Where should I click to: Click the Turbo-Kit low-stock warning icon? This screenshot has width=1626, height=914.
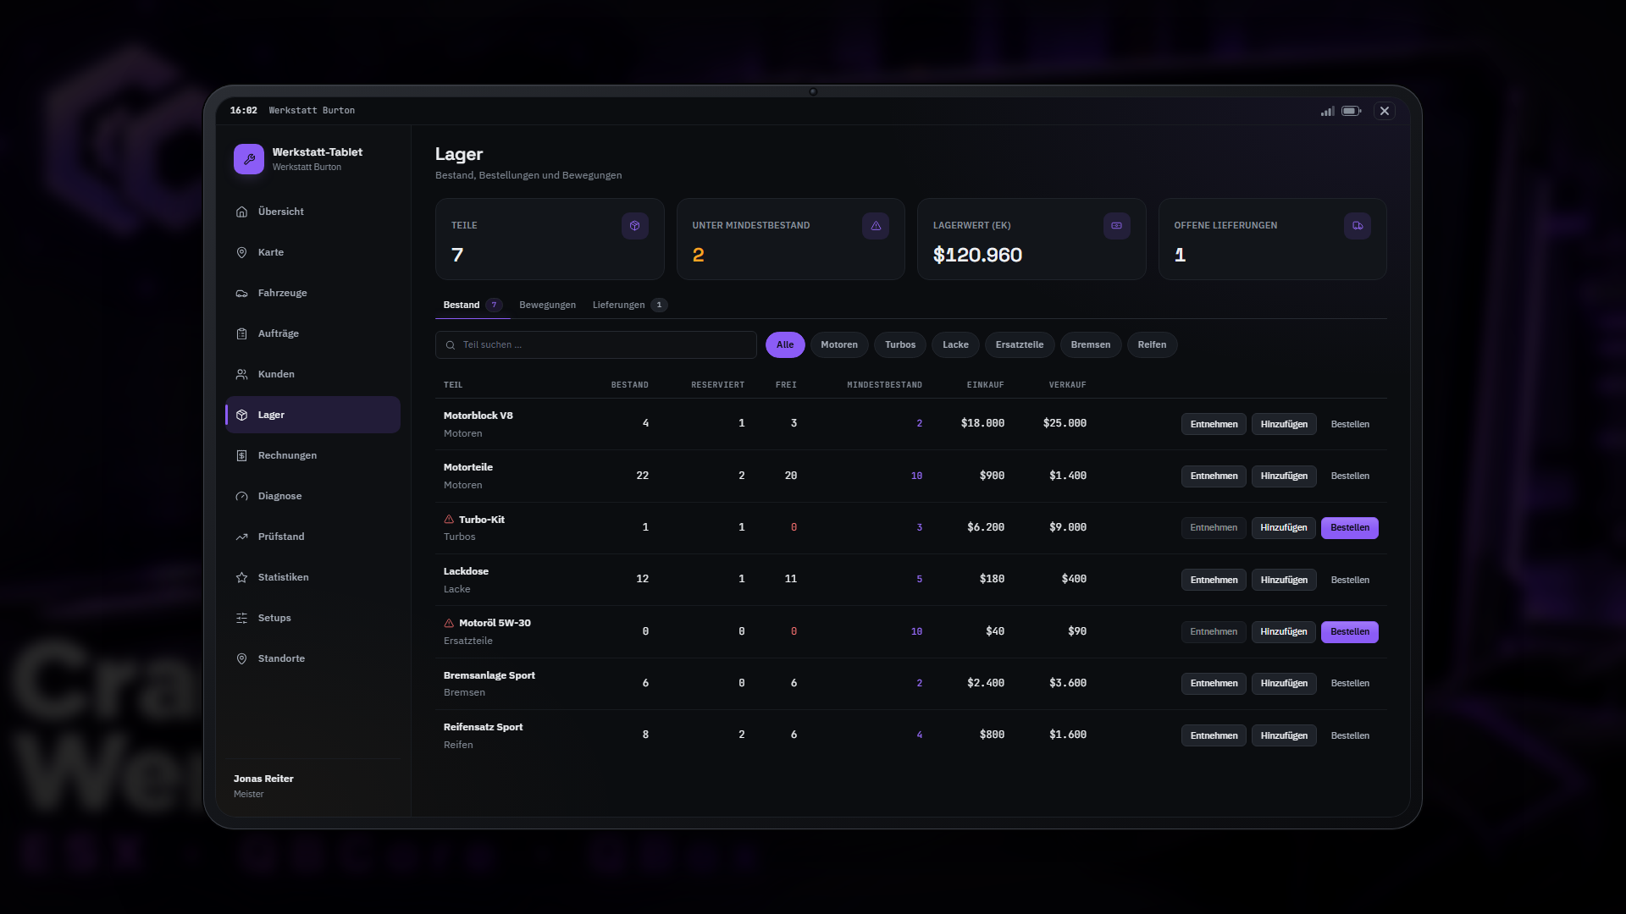449,520
